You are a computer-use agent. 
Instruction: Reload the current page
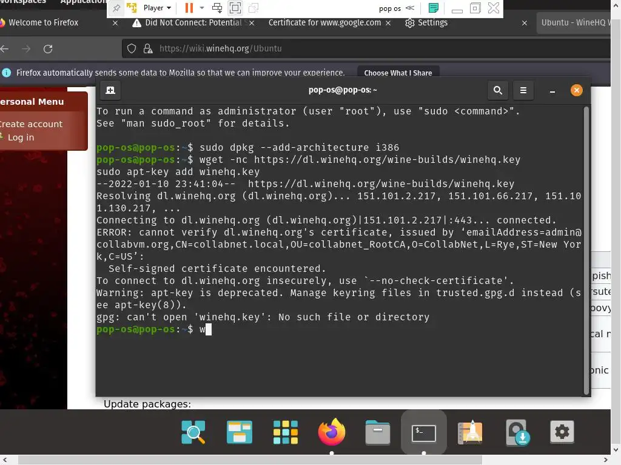coord(48,48)
